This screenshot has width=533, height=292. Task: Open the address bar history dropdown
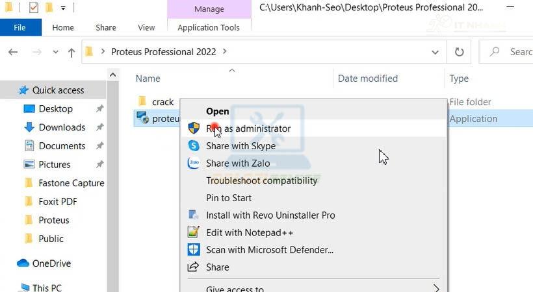[435, 52]
